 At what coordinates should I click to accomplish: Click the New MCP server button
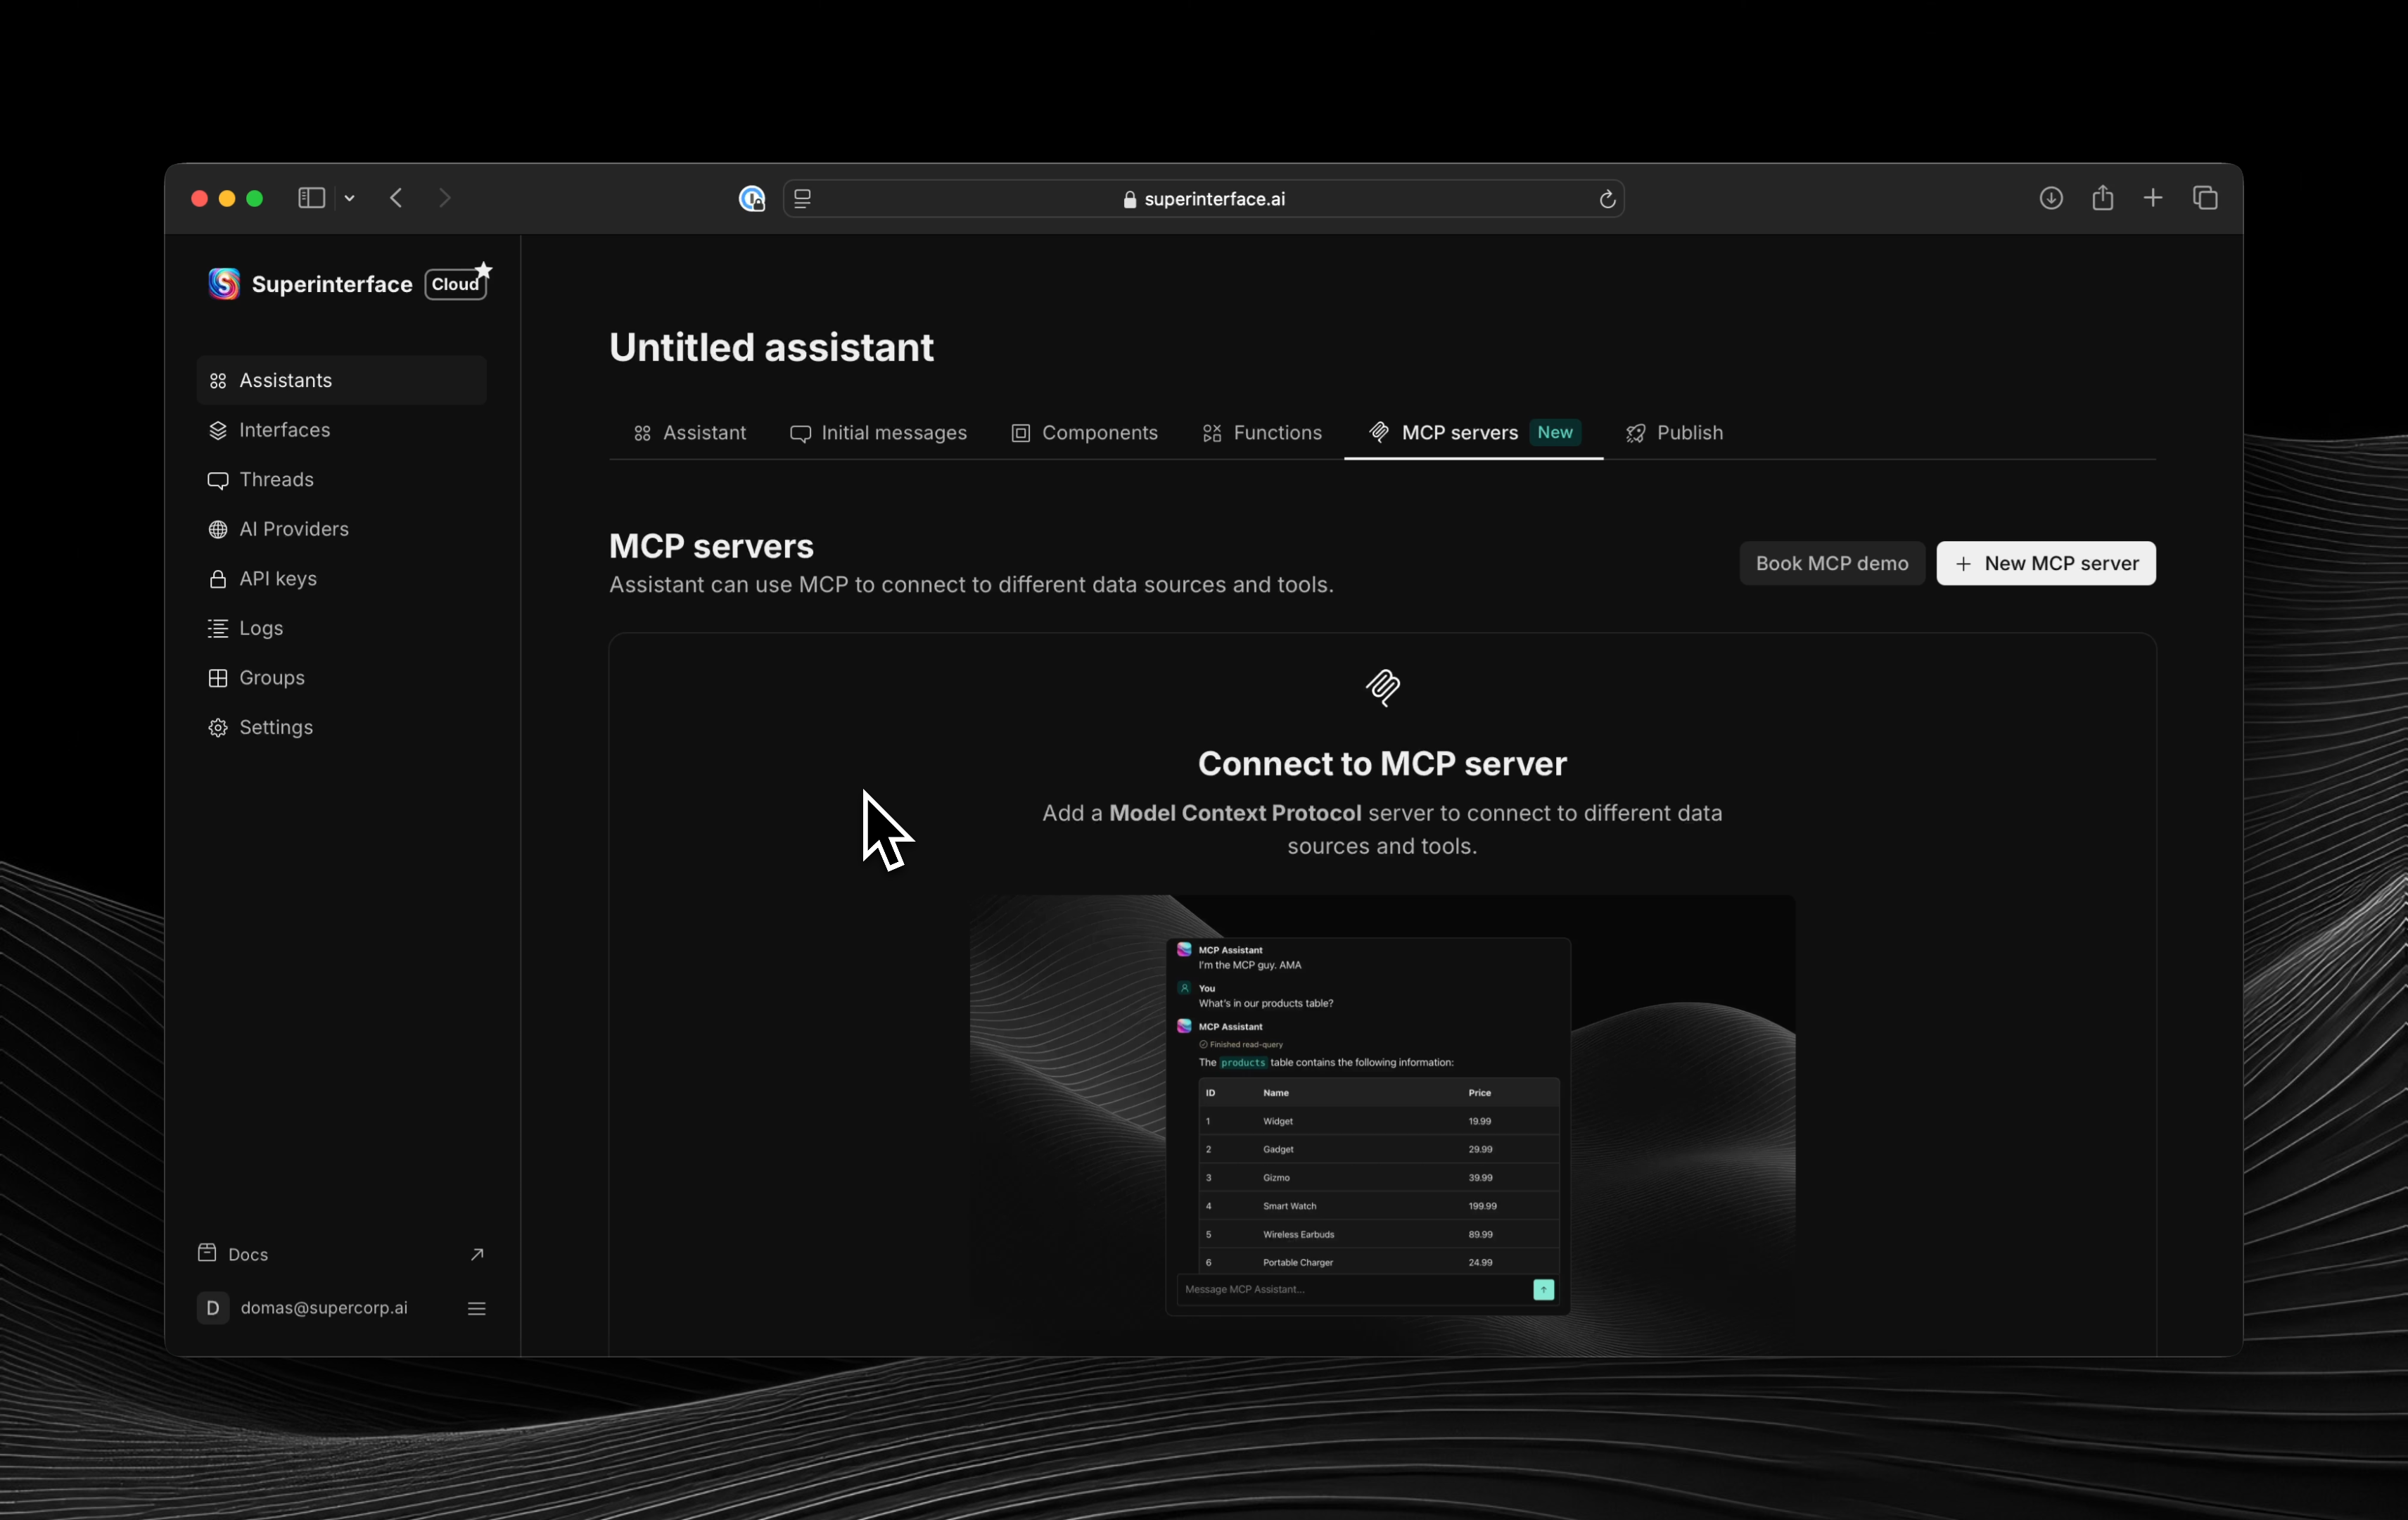pos(2046,563)
